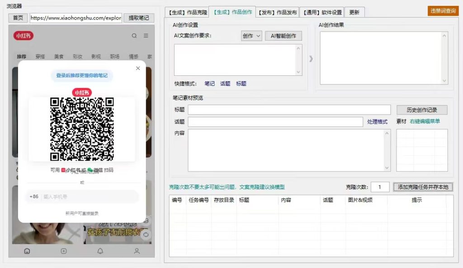Close the QR login dialog with the X
Screen dimensions: 463x268
(x=137, y=69)
